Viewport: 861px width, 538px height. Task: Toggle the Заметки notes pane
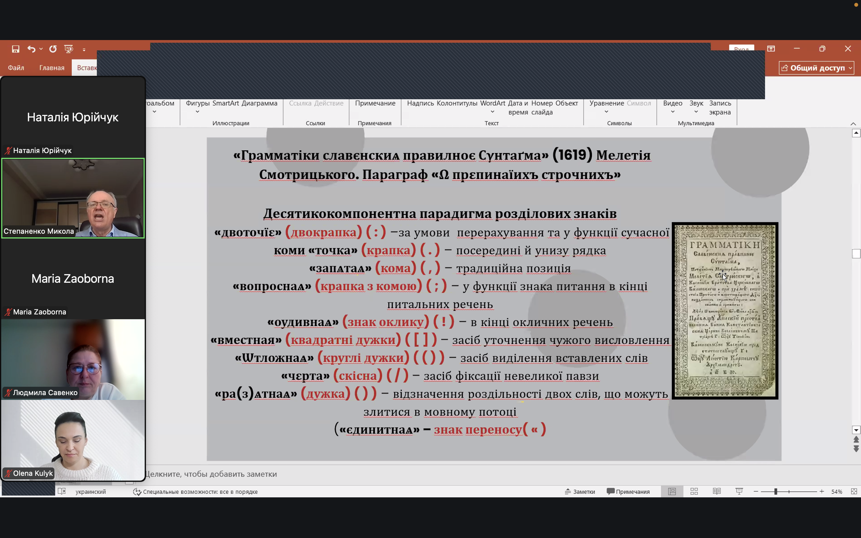pyautogui.click(x=580, y=491)
